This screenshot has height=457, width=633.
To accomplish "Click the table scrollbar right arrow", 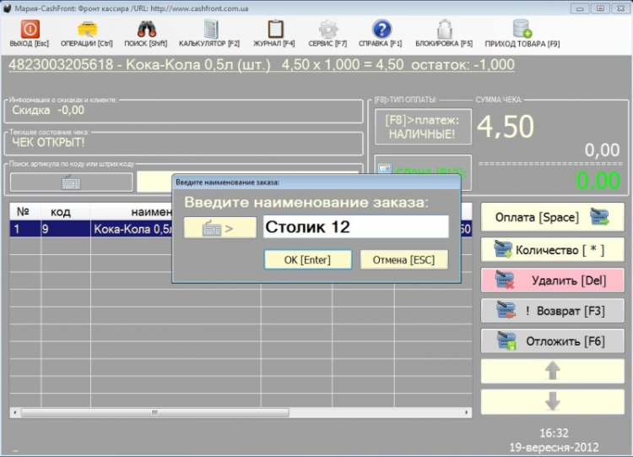I will click(467, 412).
